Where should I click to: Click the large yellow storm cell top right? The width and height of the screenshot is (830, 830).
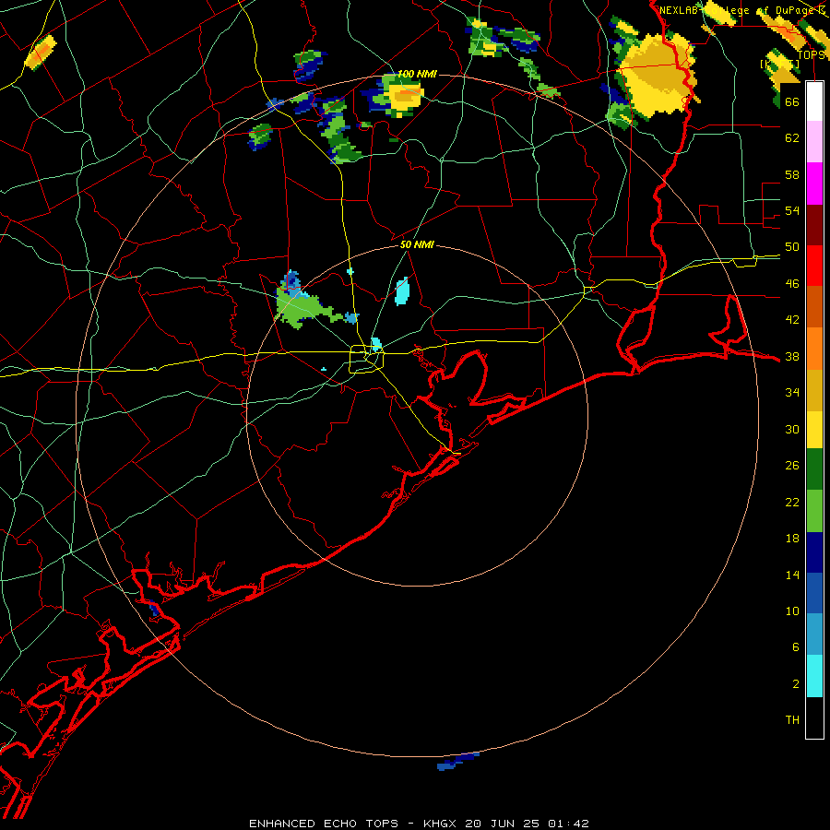658,77
